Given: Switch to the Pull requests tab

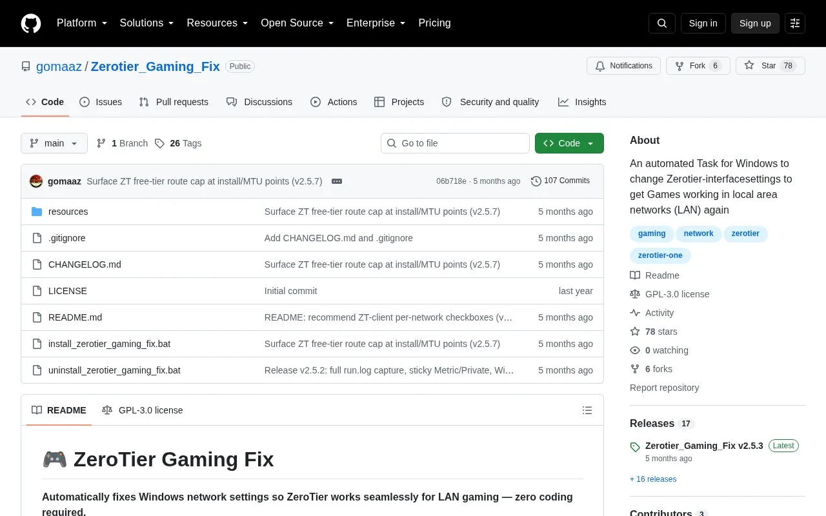Looking at the screenshot, I should [174, 102].
